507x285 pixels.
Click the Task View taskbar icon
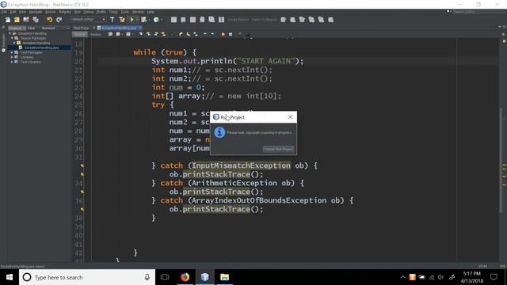[165, 277]
